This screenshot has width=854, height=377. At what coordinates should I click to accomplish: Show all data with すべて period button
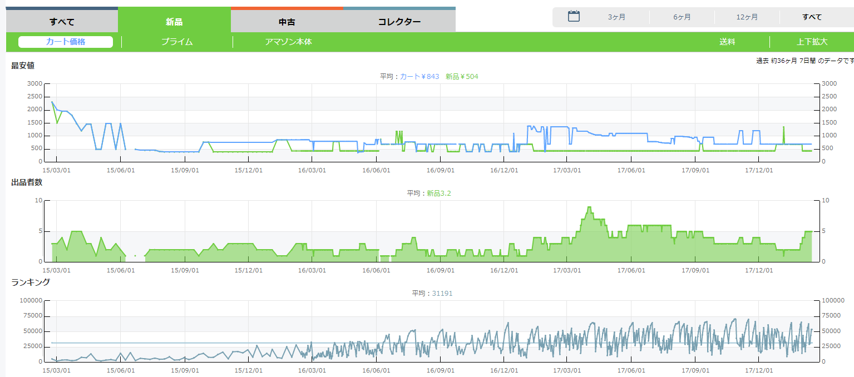812,17
